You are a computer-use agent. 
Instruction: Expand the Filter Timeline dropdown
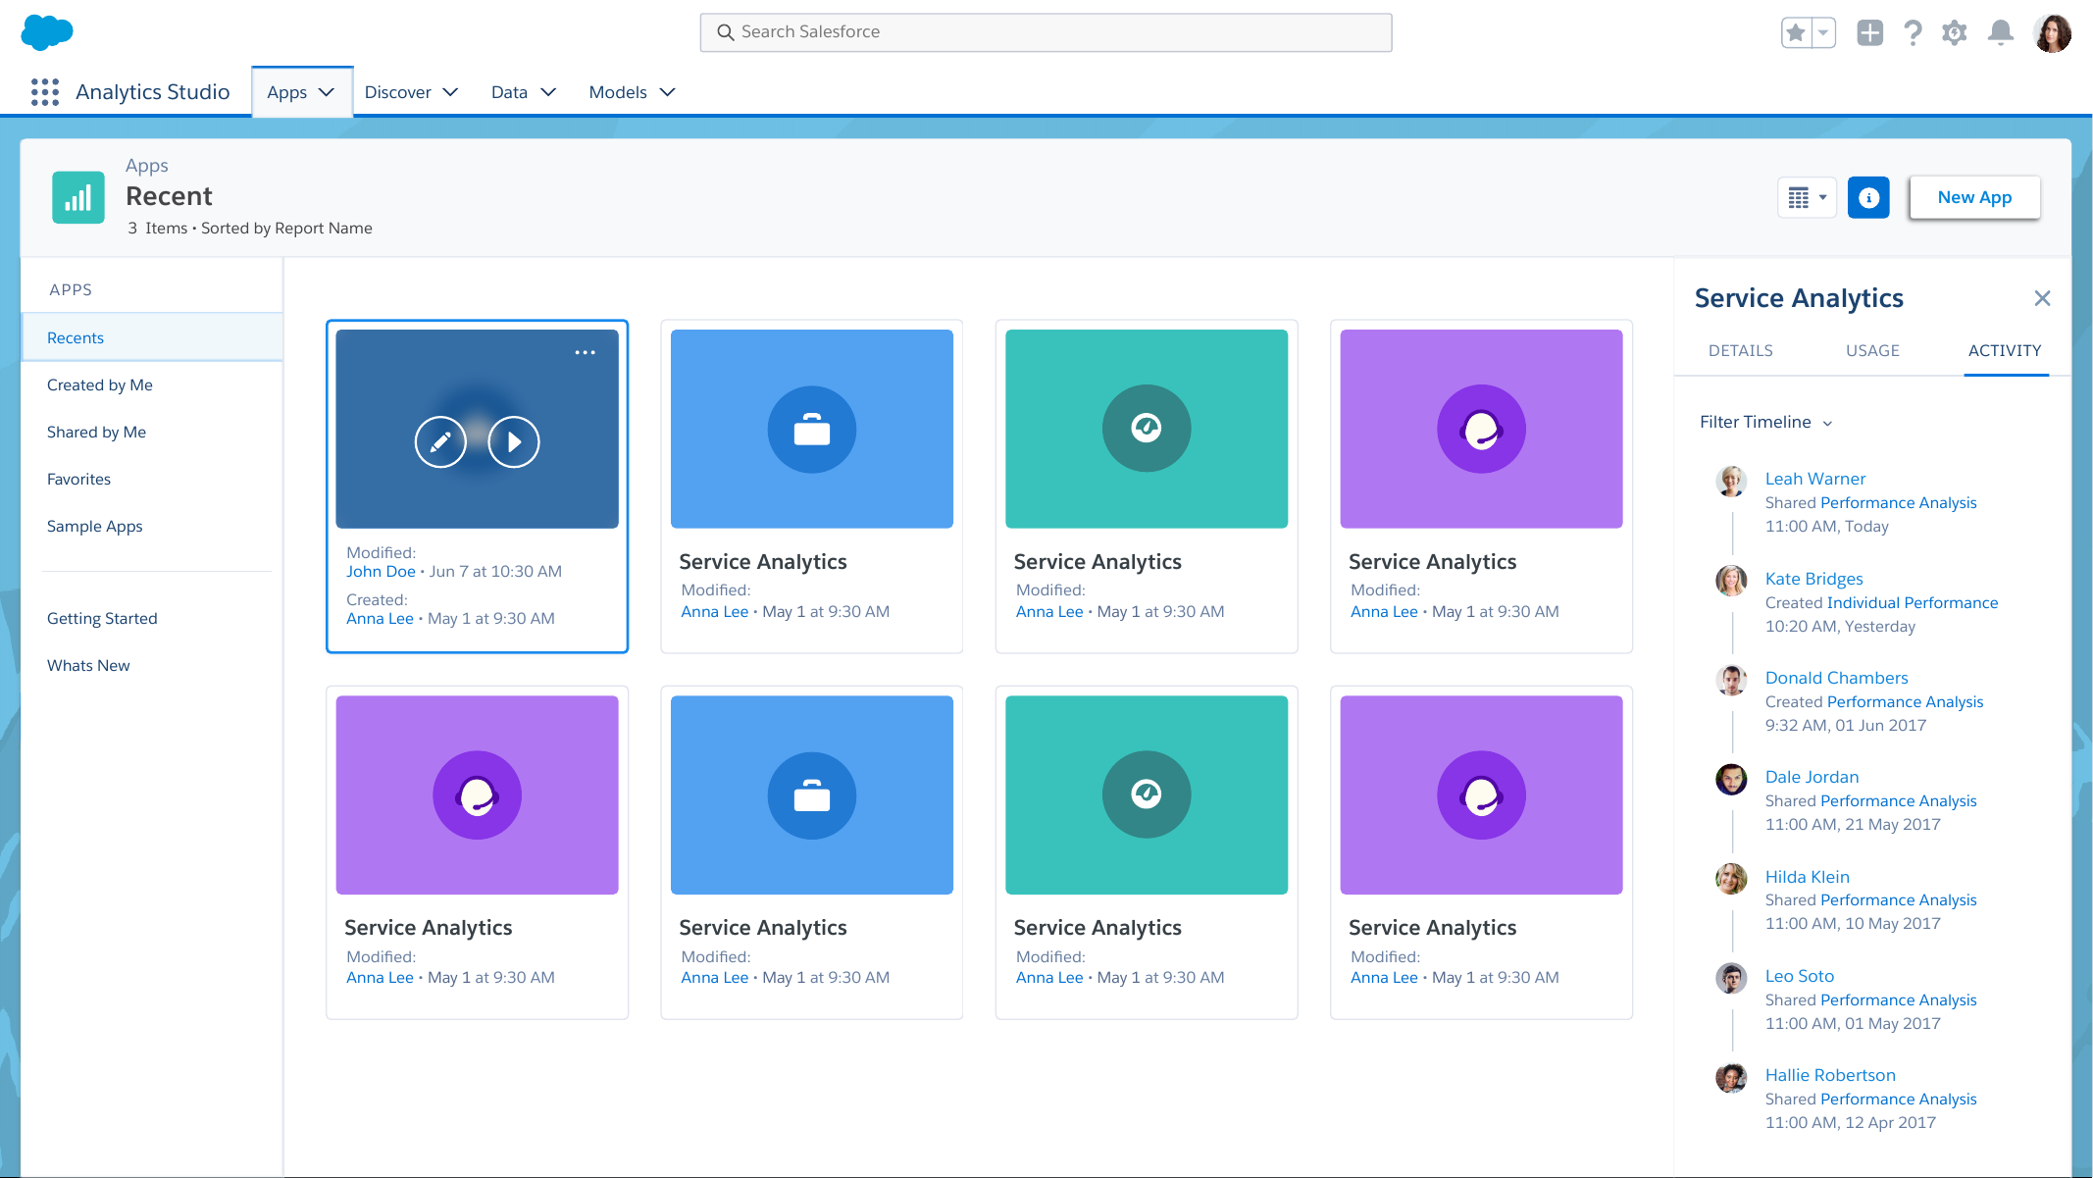tap(1765, 422)
